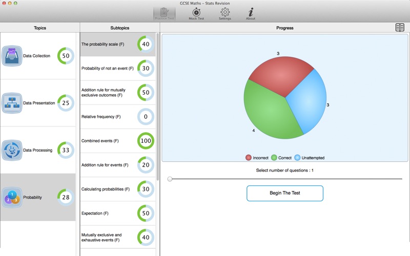
Task: Select Data Collection topic label
Action: click(x=36, y=56)
